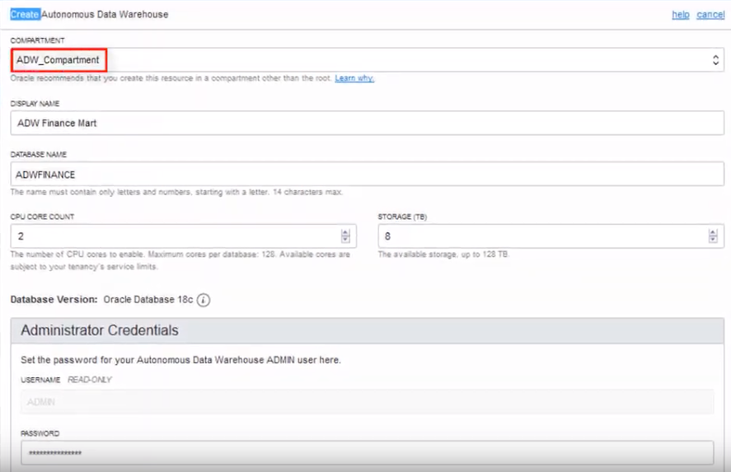Open the help link
The width and height of the screenshot is (731, 472).
[680, 15]
